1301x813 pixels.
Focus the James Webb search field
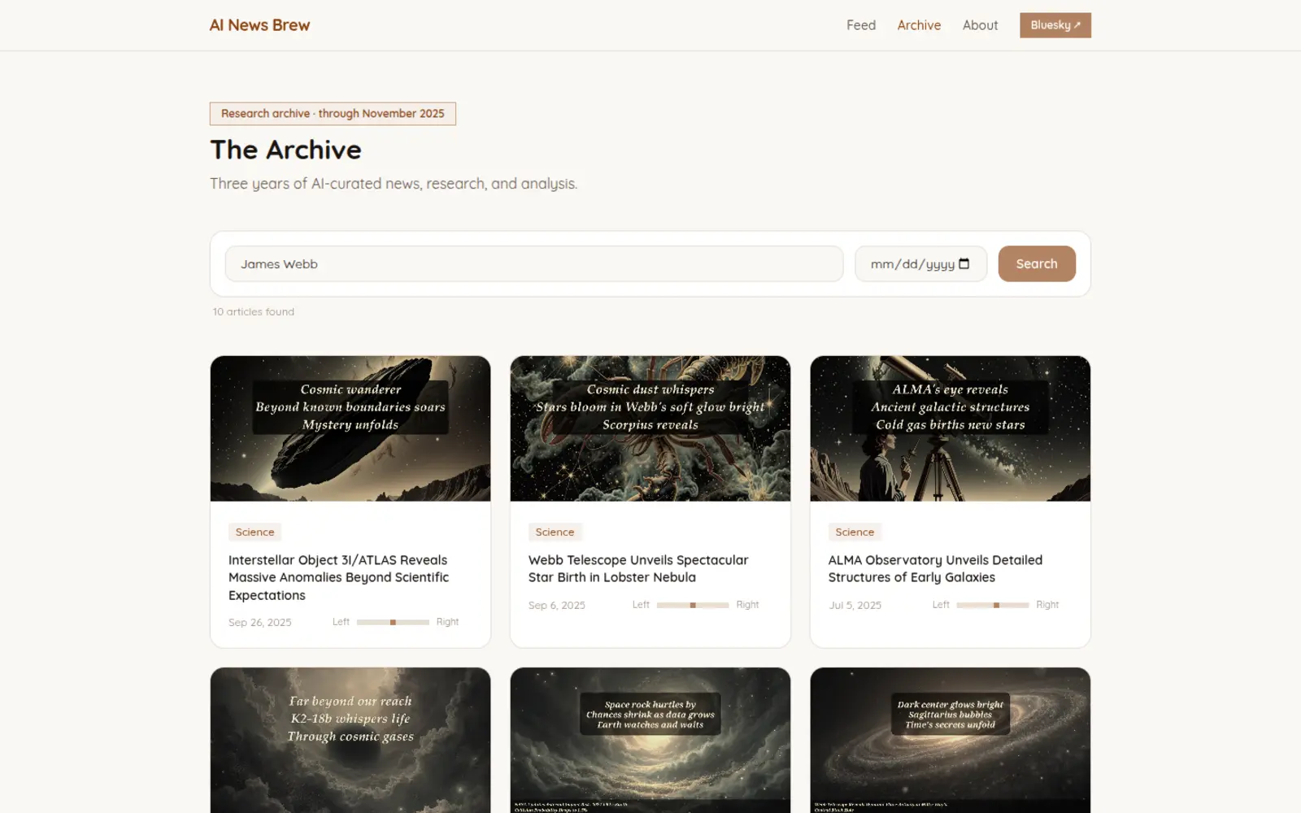pyautogui.click(x=534, y=264)
